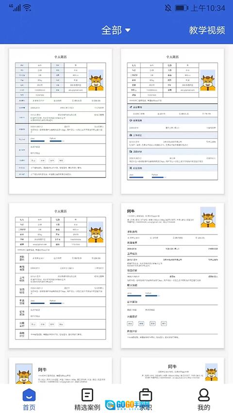The image size is (233, 415).
Task: Tap the muted notification bell icon
Action: click(x=168, y=8)
